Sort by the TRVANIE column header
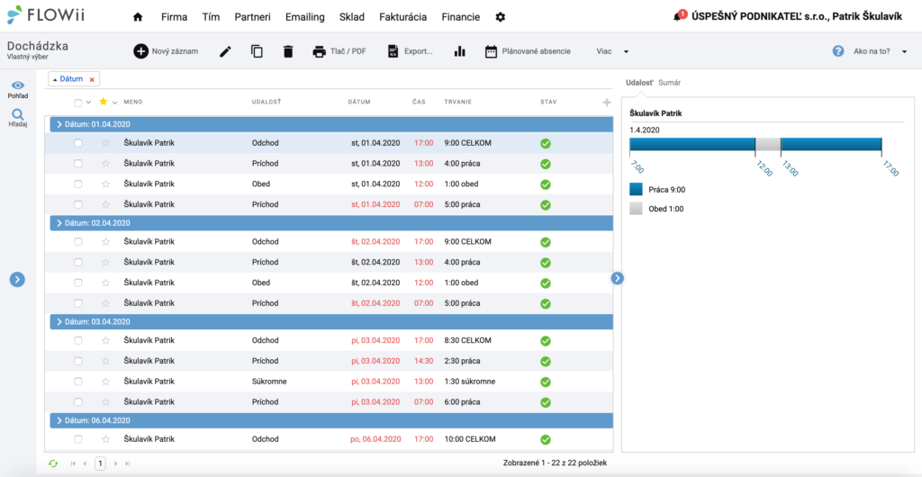The width and height of the screenshot is (922, 477). pos(457,103)
